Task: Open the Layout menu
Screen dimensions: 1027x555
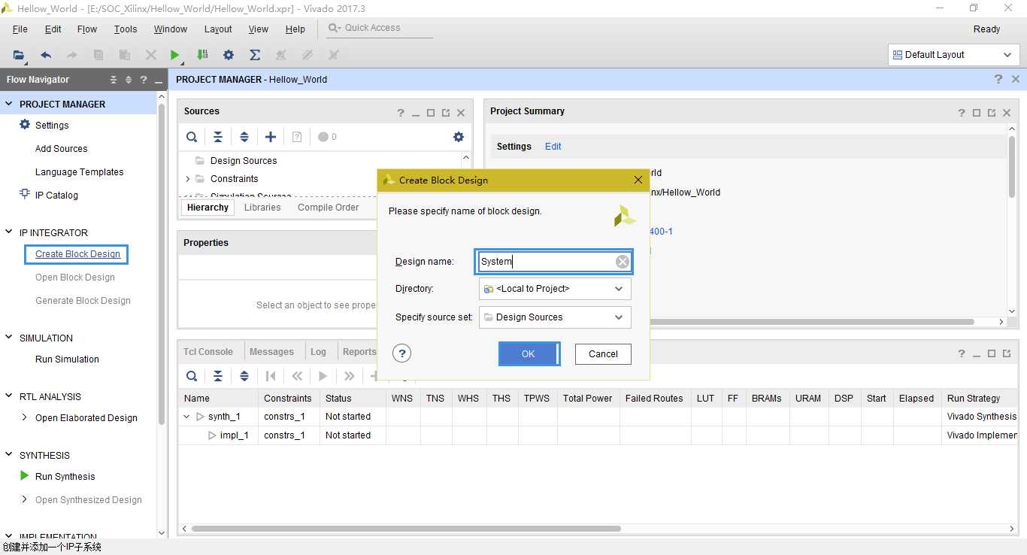Action: click(x=218, y=29)
